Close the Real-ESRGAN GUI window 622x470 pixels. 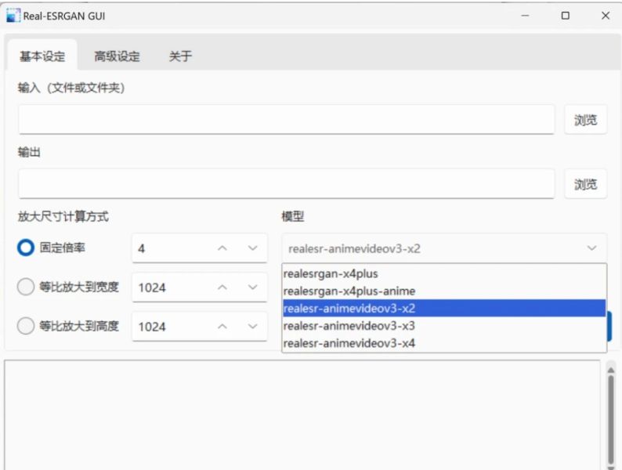(606, 16)
